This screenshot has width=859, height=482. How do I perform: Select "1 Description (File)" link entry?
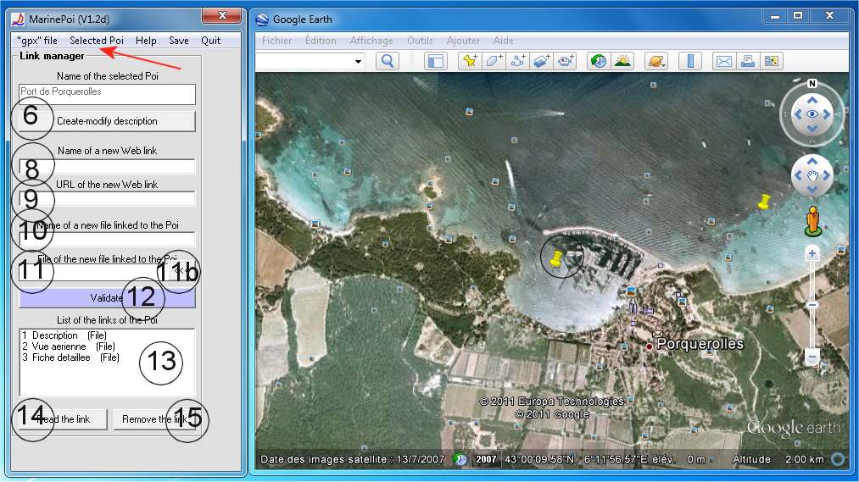click(64, 335)
